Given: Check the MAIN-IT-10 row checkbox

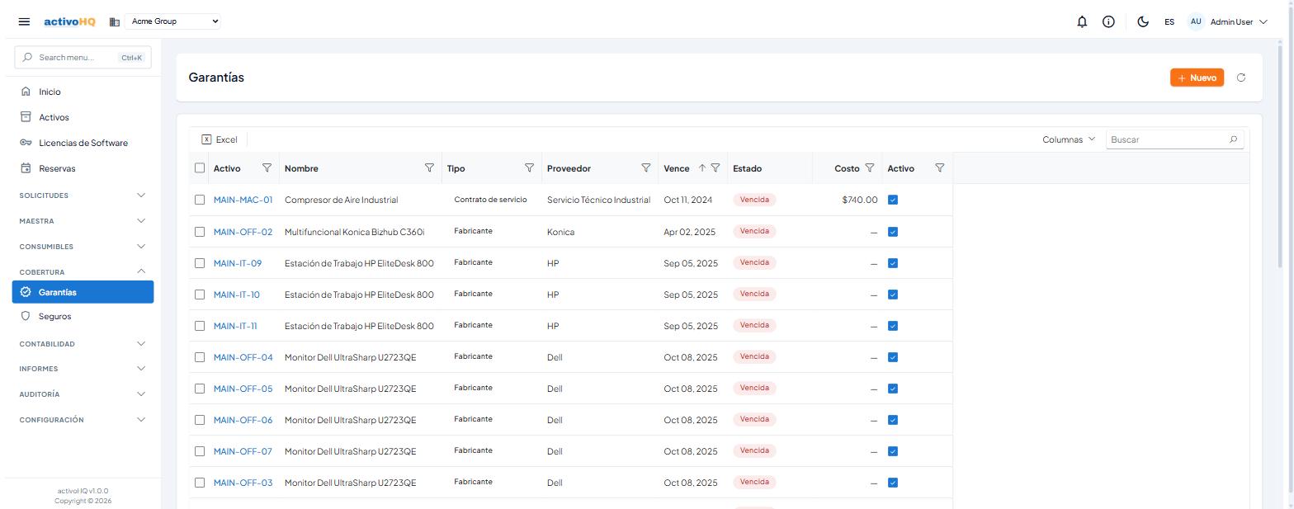Looking at the screenshot, I should click(200, 295).
